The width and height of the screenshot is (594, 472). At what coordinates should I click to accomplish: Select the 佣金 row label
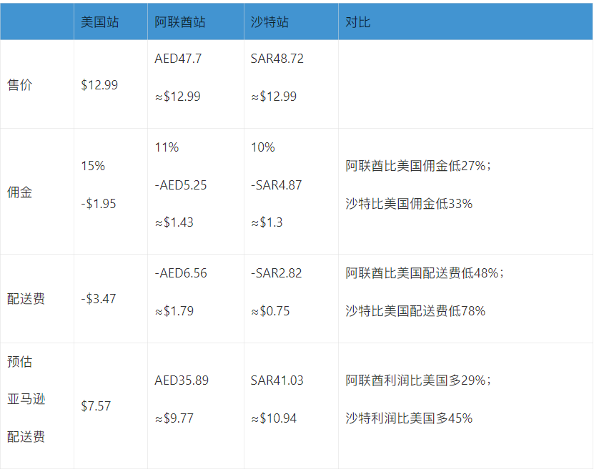tap(19, 192)
